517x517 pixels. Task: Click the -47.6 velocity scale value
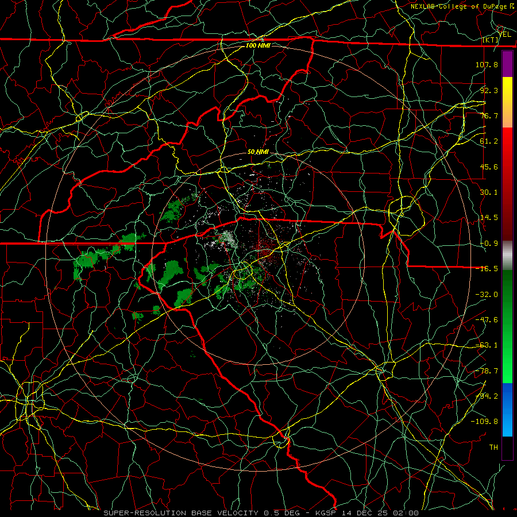pyautogui.click(x=487, y=320)
